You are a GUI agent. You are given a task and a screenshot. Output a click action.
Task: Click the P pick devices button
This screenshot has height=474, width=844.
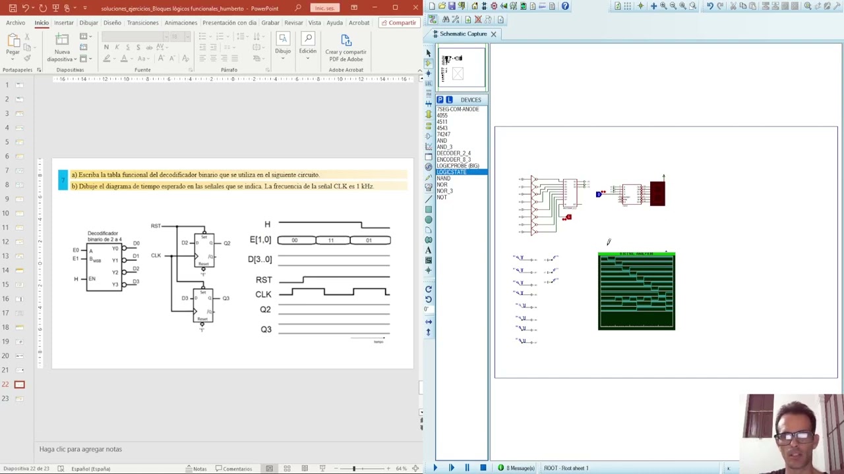click(x=440, y=99)
